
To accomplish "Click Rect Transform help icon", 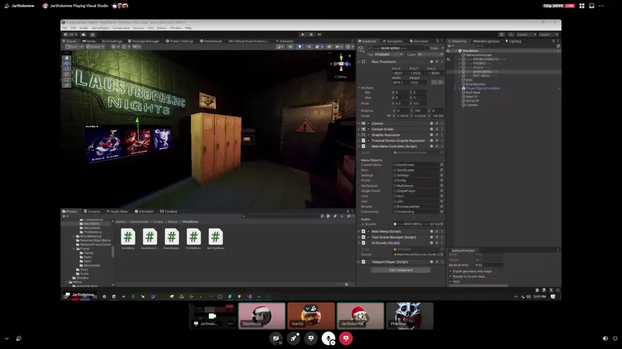I will coord(431,61).
